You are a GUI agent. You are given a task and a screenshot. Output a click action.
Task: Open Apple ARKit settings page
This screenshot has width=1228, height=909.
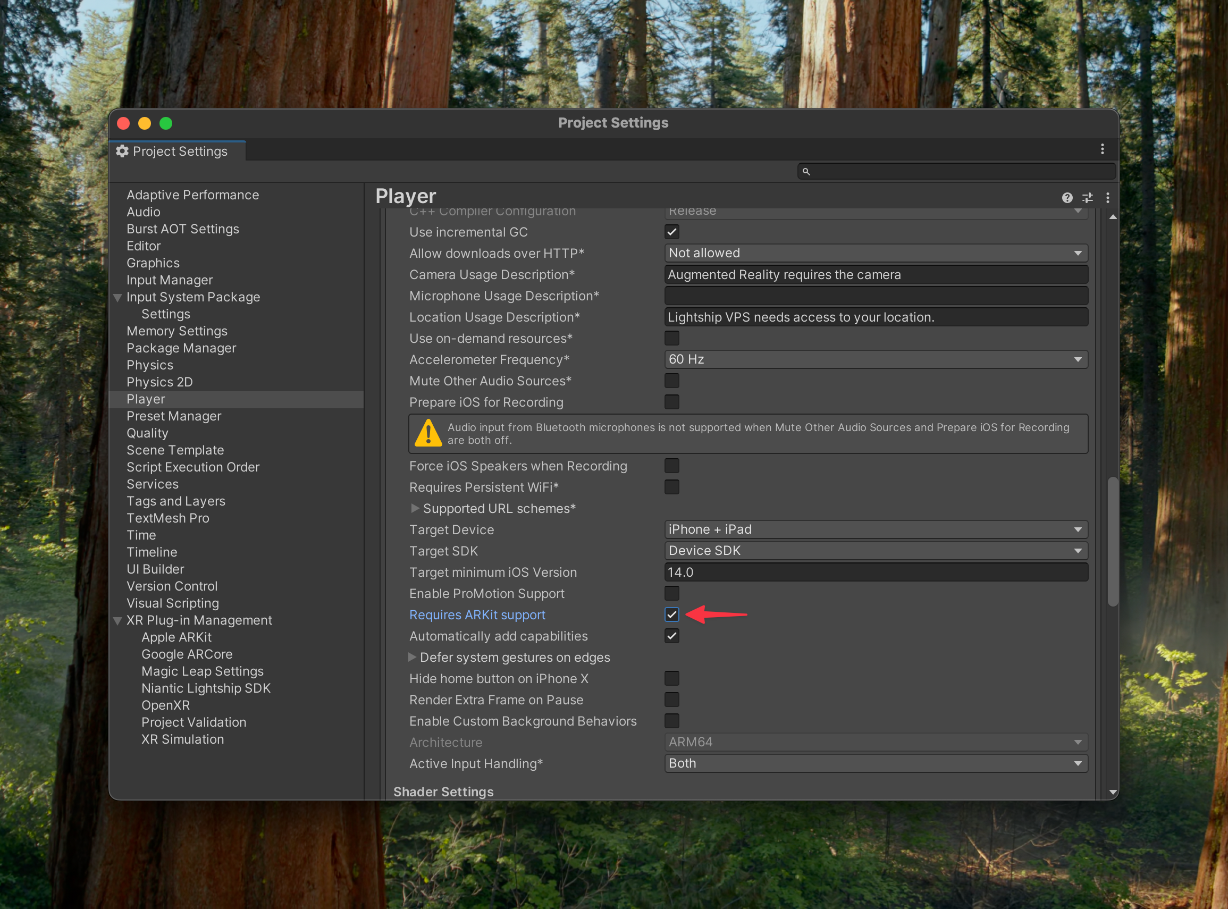click(176, 637)
